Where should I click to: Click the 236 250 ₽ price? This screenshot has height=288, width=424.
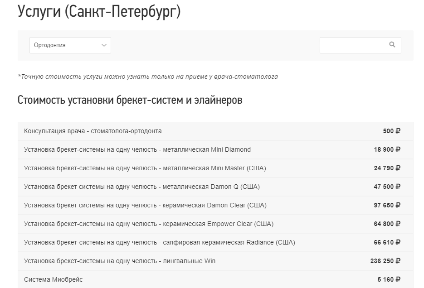[385, 261]
